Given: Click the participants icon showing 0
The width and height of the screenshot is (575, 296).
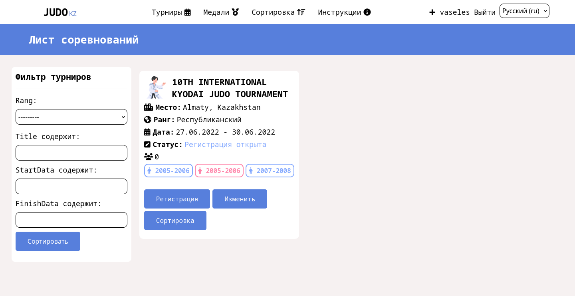Looking at the screenshot, I should [149, 157].
